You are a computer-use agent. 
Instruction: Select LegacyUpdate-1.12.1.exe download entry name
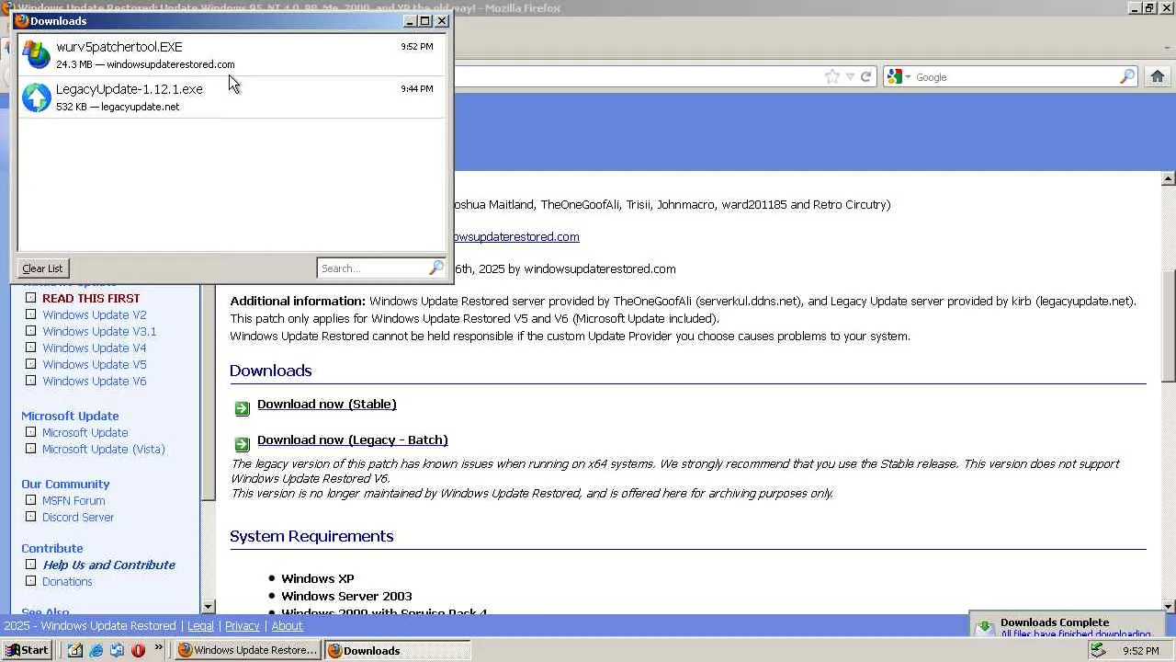click(x=130, y=88)
